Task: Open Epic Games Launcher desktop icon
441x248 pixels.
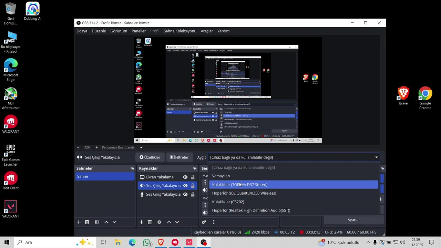Action: click(11, 155)
